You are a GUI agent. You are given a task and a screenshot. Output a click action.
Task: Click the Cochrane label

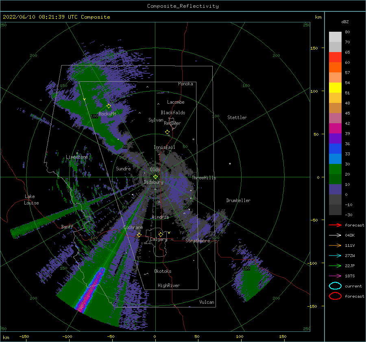point(133,227)
